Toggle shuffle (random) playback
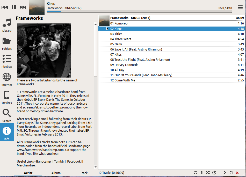Screen dimensions: 246x177 coord(208,173)
